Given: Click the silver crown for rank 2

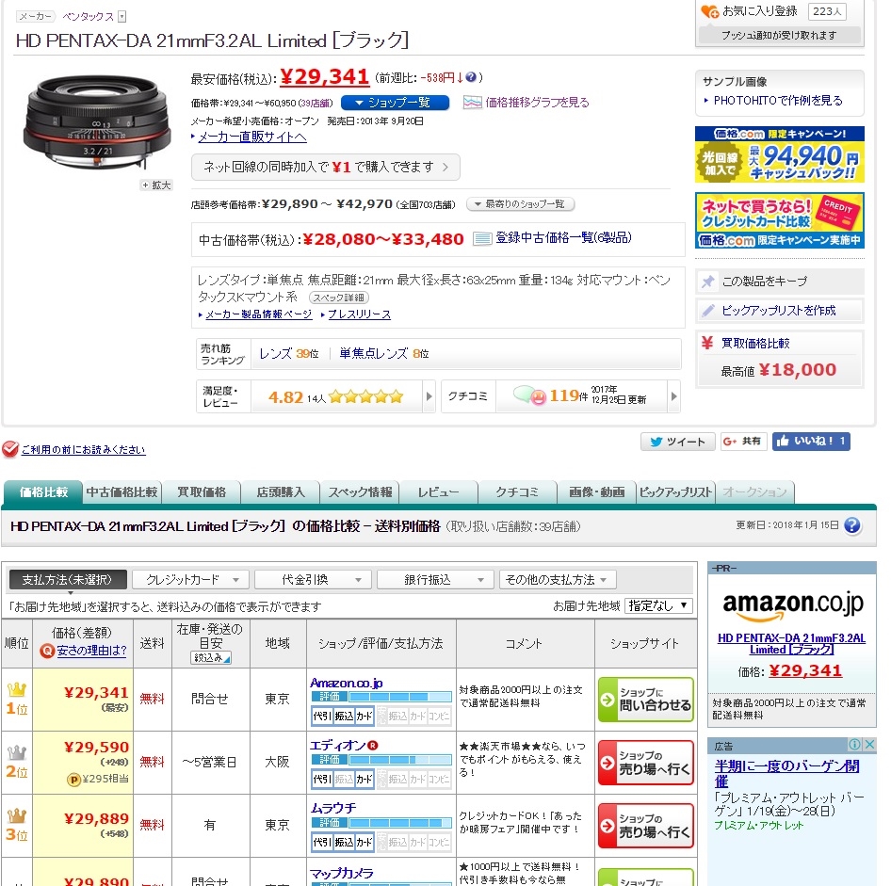Looking at the screenshot, I should 16,753.
